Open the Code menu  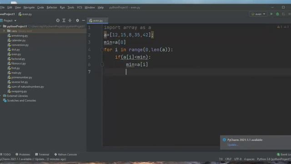coord(40,8)
